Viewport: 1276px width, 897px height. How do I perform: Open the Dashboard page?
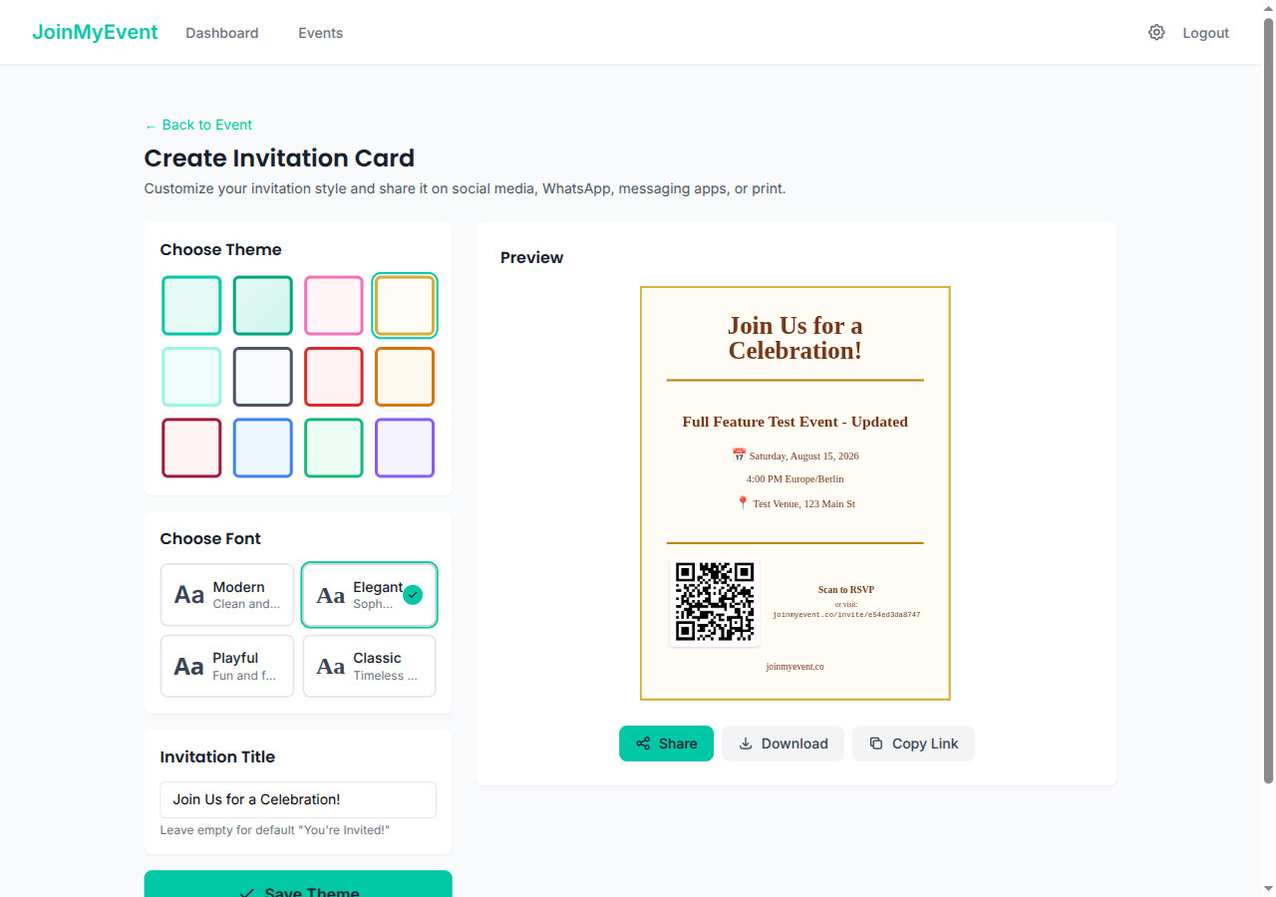pos(221,33)
